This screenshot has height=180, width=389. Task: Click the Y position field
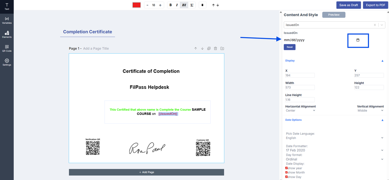(x=369, y=75)
